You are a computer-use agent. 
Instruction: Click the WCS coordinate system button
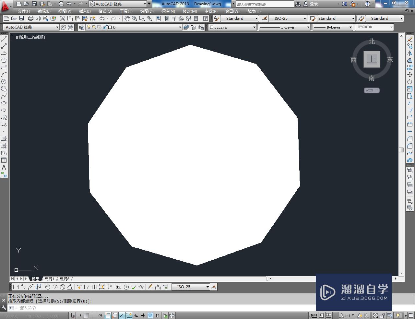coord(372,90)
